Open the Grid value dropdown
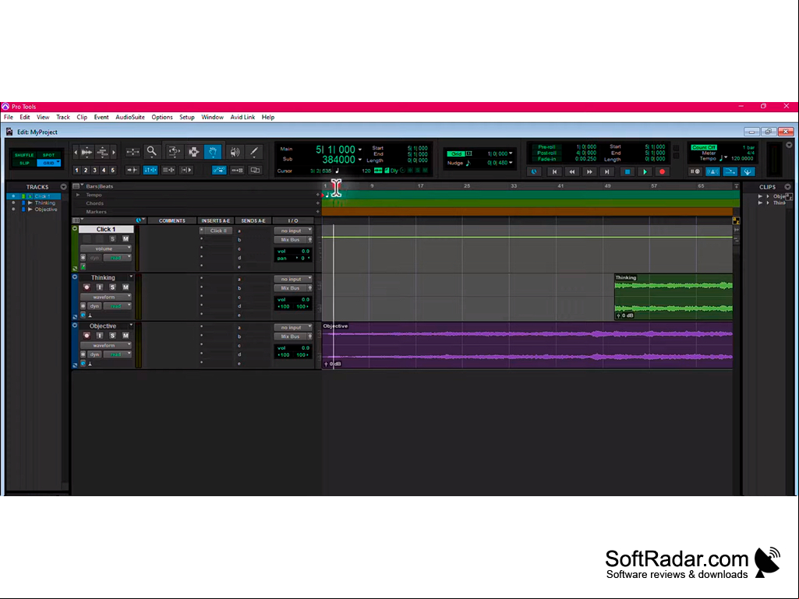 coord(511,153)
